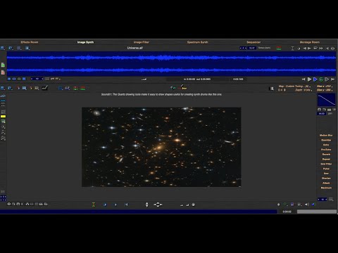Open the Image Synth tab
This screenshot has width=338, height=253.
(85, 42)
